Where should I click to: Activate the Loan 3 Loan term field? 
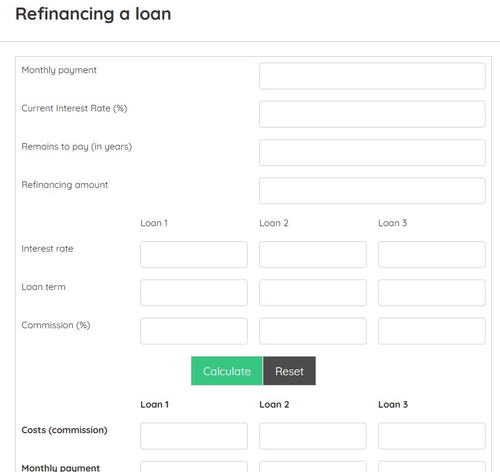[432, 293]
